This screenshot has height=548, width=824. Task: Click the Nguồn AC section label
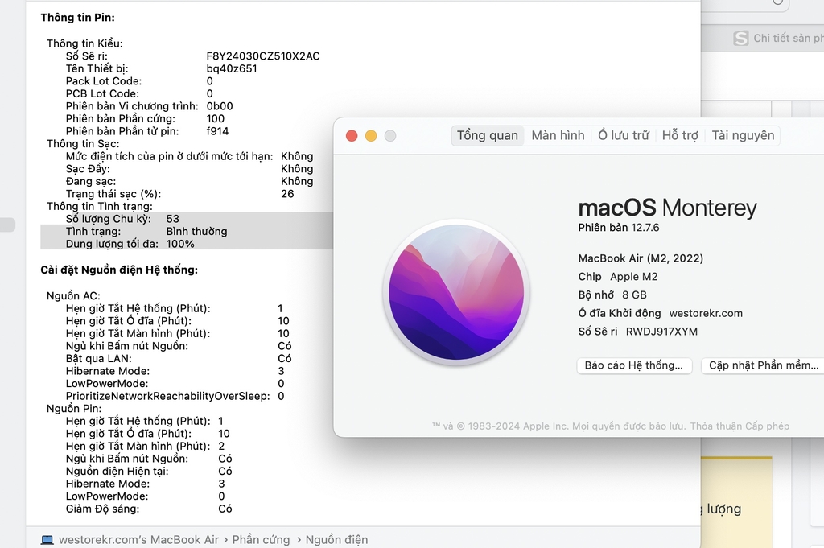click(x=73, y=296)
